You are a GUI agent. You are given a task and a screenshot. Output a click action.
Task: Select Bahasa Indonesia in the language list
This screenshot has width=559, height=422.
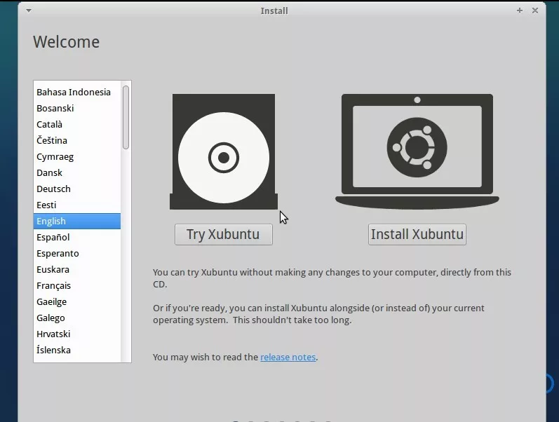click(77, 92)
